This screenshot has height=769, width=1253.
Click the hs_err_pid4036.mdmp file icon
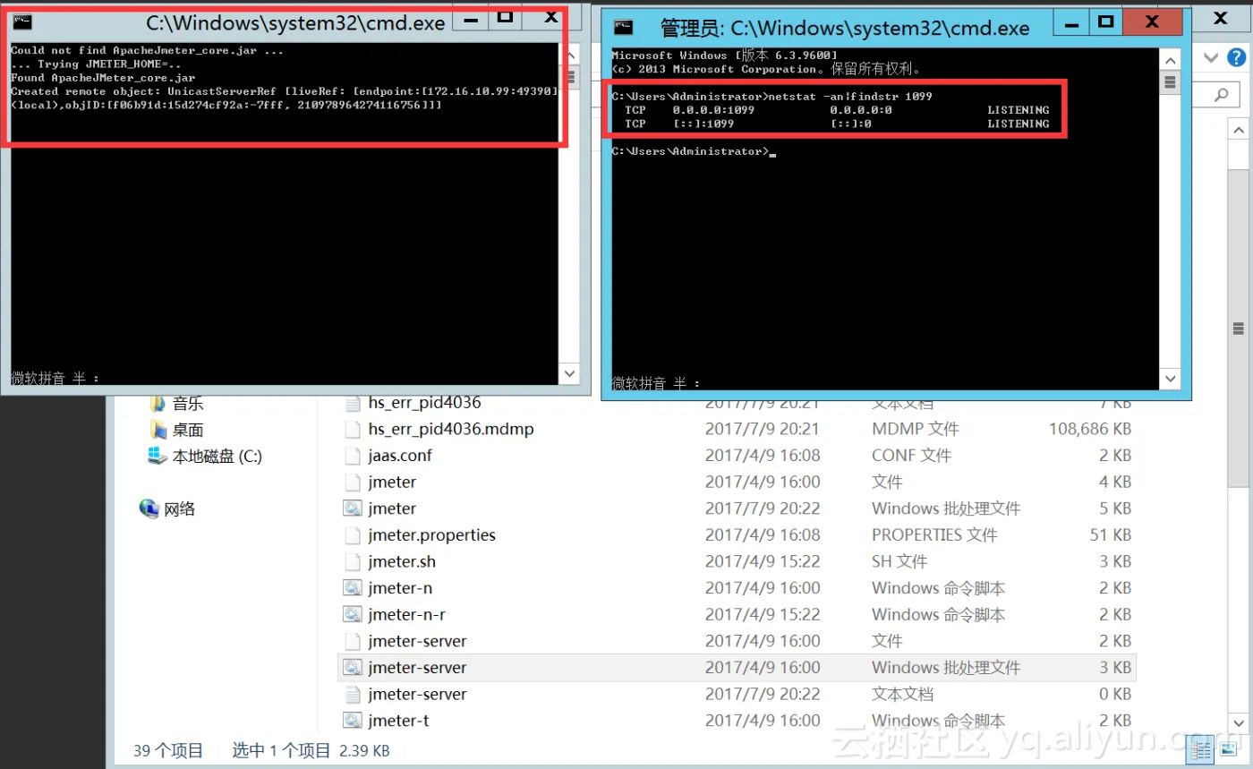(353, 430)
